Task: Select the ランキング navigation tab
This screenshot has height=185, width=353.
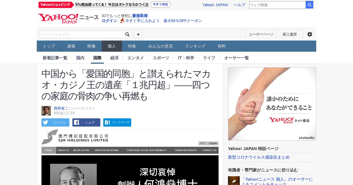Action: [195, 46]
